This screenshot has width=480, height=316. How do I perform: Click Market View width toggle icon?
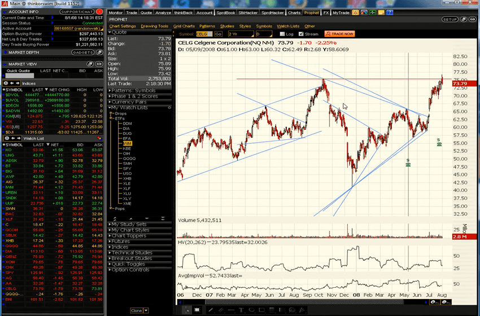[x=99, y=64]
